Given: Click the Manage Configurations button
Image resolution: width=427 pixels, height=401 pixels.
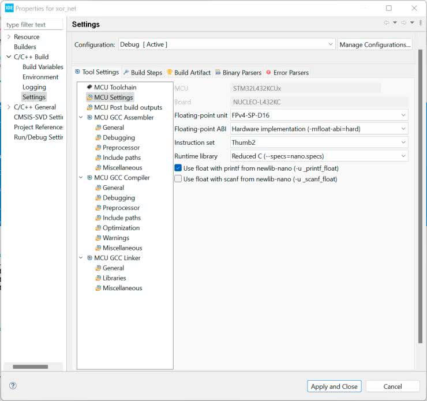Looking at the screenshot, I should 375,44.
